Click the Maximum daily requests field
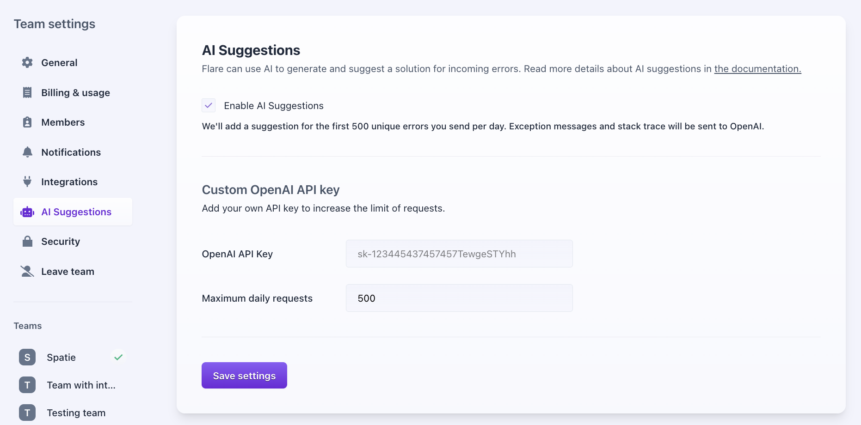This screenshot has width=861, height=425. pyautogui.click(x=459, y=298)
